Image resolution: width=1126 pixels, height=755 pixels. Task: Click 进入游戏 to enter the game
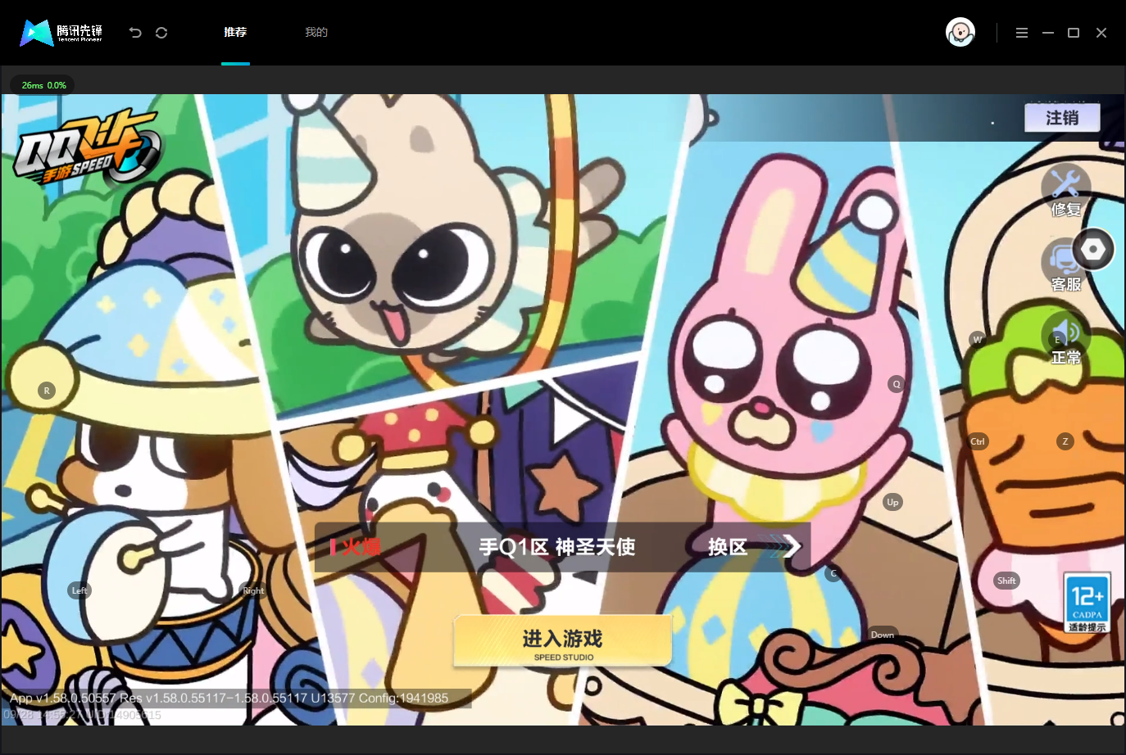(x=563, y=641)
